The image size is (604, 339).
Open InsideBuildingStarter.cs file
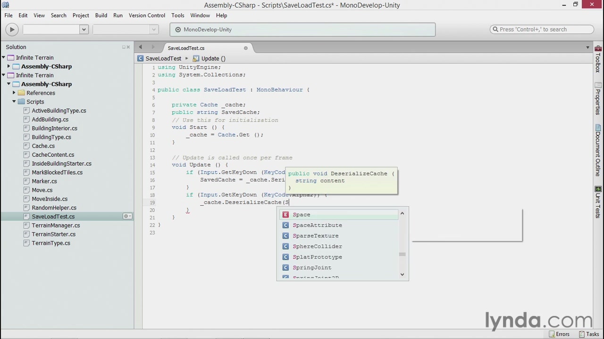(x=61, y=163)
